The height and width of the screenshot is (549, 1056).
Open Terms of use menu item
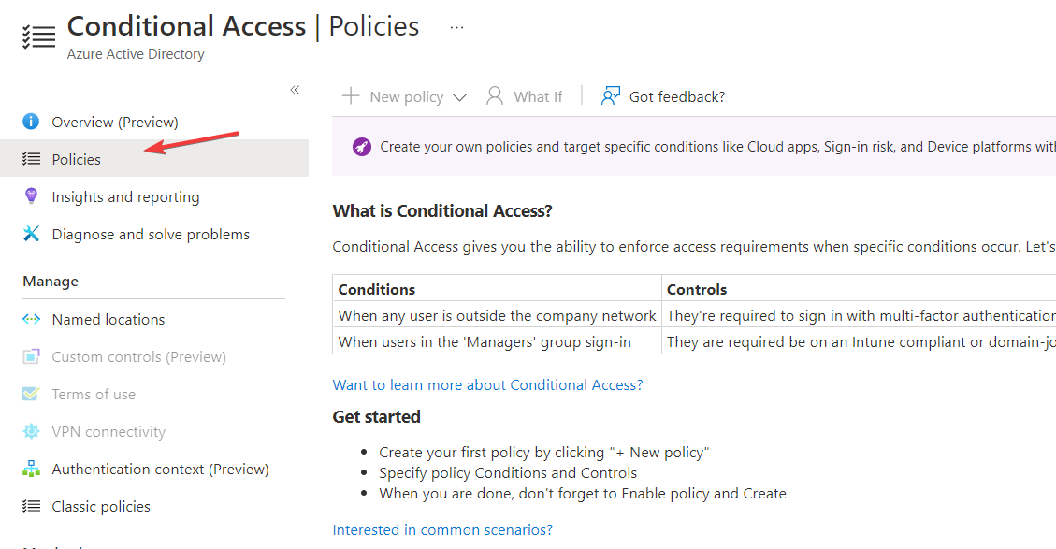tap(94, 394)
